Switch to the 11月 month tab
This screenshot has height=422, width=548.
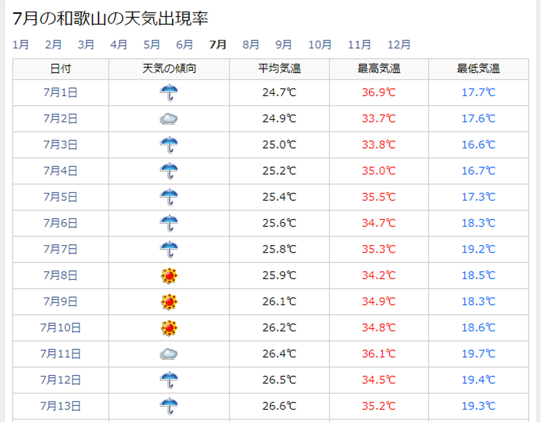[359, 45]
